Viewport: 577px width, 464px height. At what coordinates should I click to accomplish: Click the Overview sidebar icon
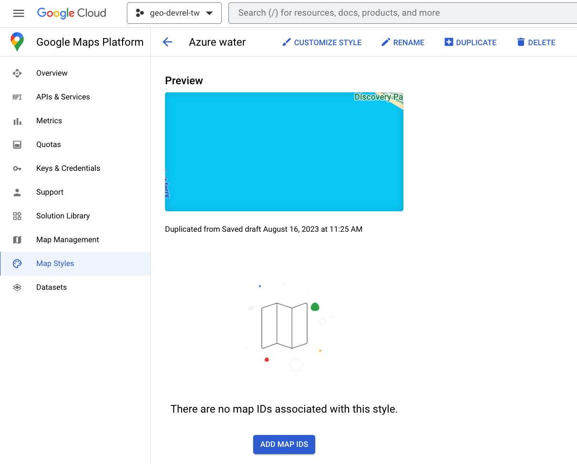pyautogui.click(x=17, y=73)
